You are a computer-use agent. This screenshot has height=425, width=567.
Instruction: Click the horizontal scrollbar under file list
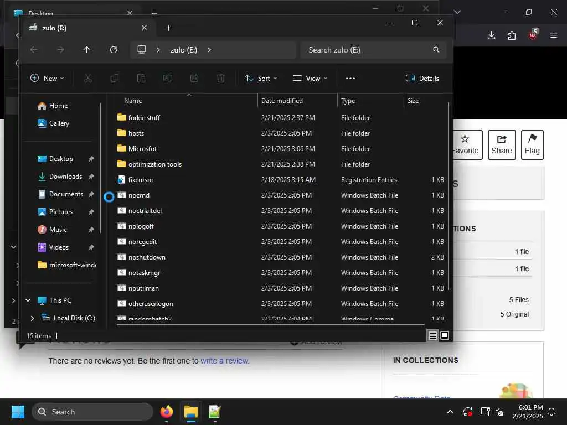click(x=270, y=325)
